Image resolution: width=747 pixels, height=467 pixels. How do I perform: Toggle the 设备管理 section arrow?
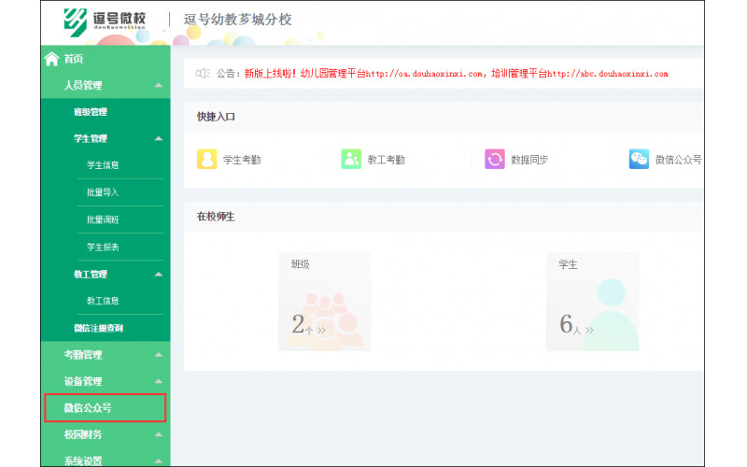point(159,382)
